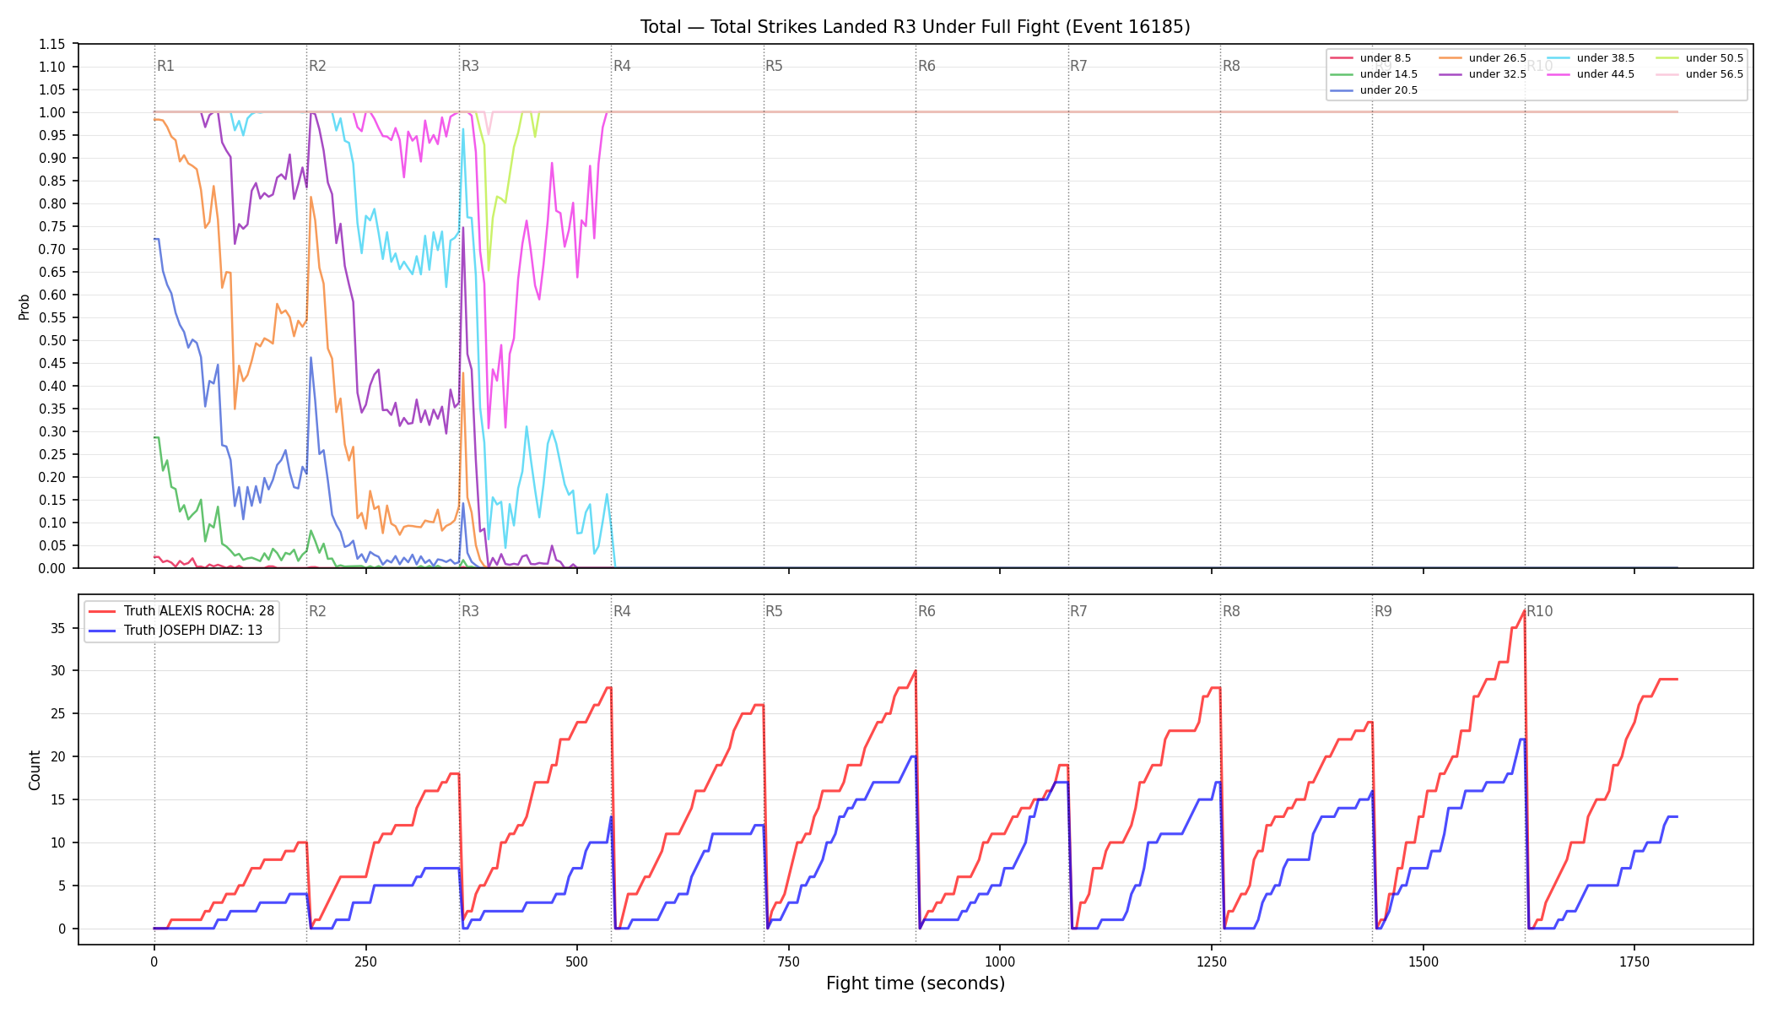The width and height of the screenshot is (1772, 1013).
Task: Click the x-axis tick label 1250
Action: (x=1212, y=962)
